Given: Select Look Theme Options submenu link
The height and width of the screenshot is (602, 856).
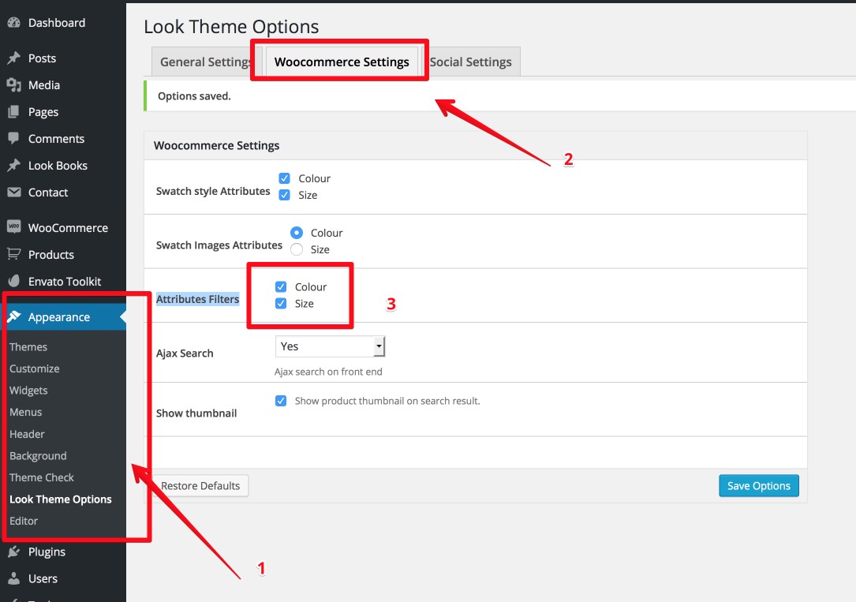Looking at the screenshot, I should pyautogui.click(x=61, y=499).
